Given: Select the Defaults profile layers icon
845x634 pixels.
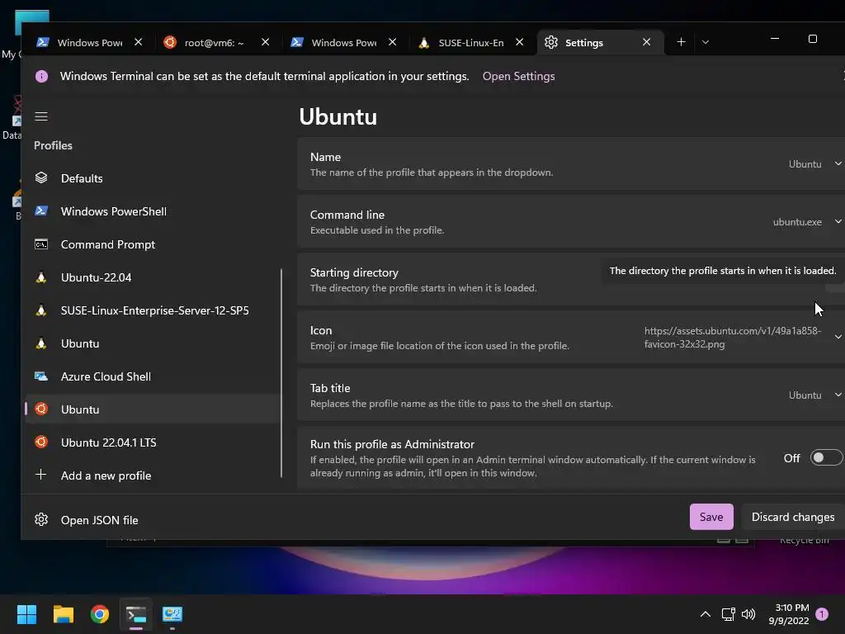Looking at the screenshot, I should 41,178.
